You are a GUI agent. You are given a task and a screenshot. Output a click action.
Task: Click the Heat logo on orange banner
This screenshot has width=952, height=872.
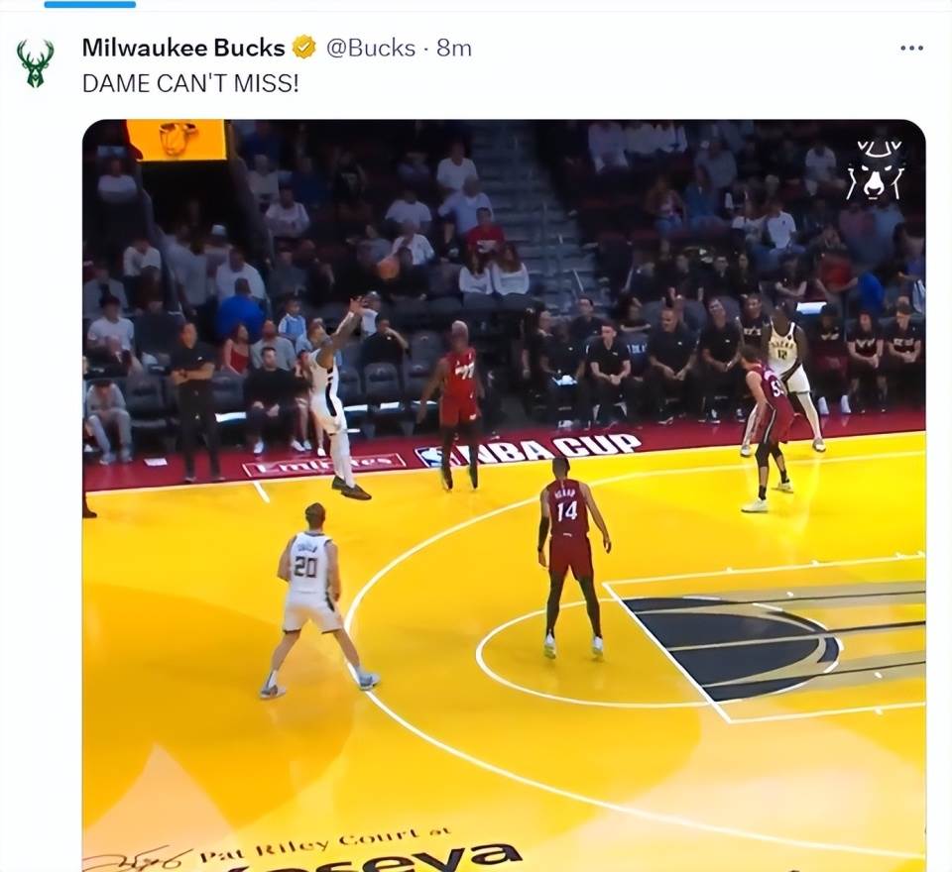tap(178, 139)
